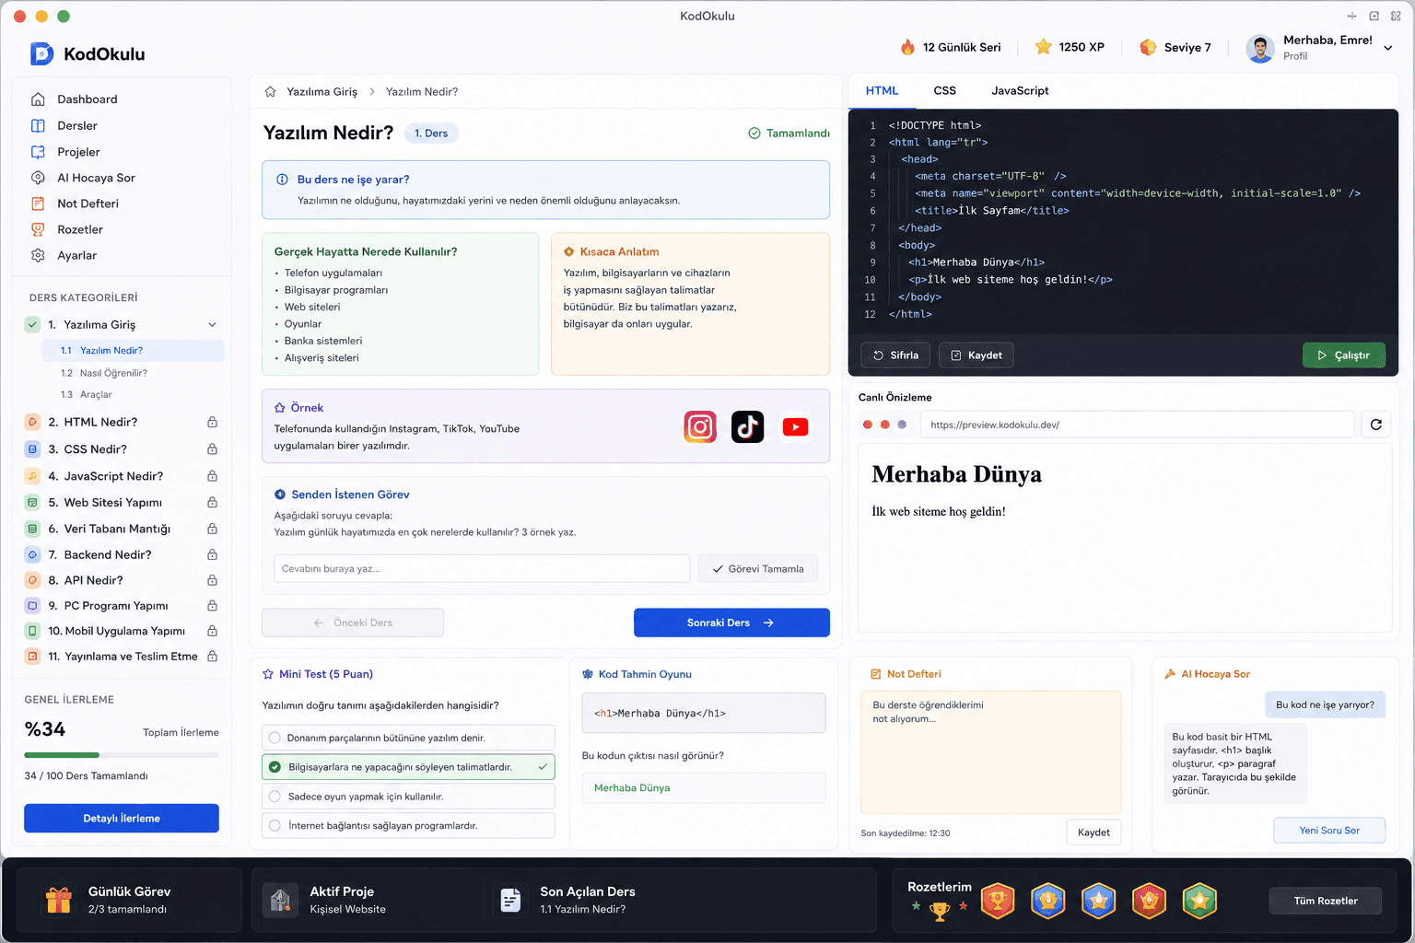
Task: Click the Günlük Görev gift icon
Action: click(x=58, y=900)
